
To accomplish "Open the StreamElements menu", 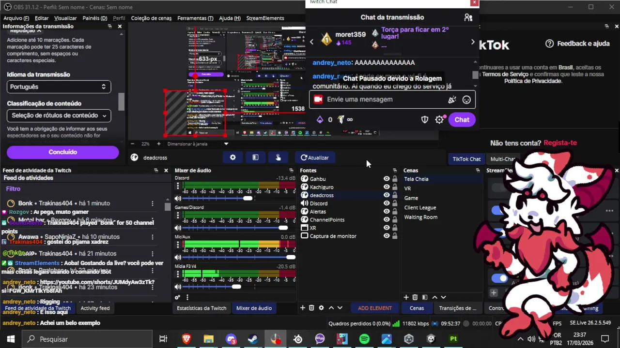I will click(x=265, y=18).
